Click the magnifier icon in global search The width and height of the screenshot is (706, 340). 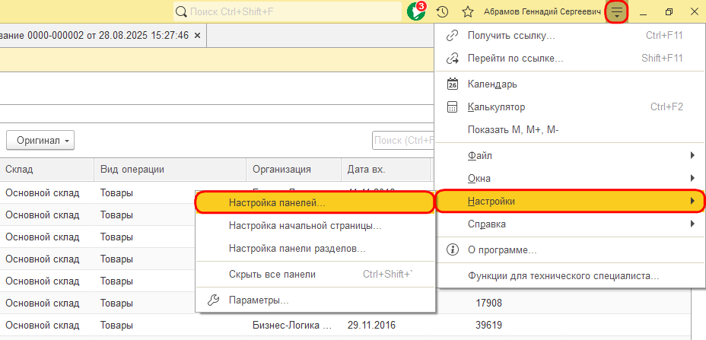(181, 11)
